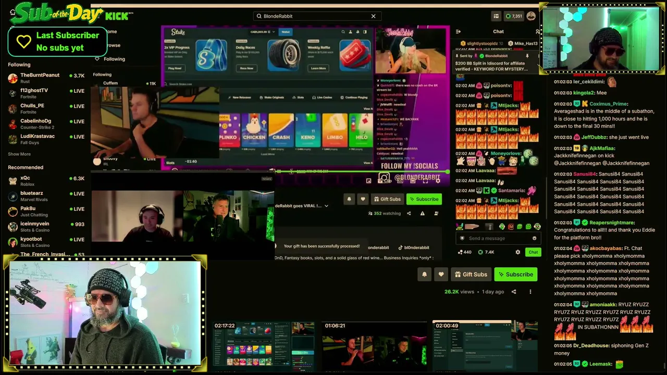
Task: Share the stream via icon beside 352 watching
Action: coord(409,213)
